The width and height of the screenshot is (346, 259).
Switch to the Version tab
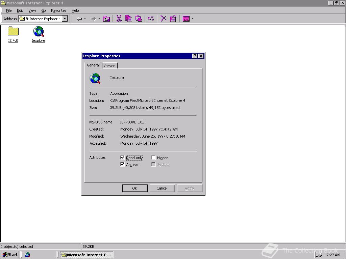pos(109,66)
